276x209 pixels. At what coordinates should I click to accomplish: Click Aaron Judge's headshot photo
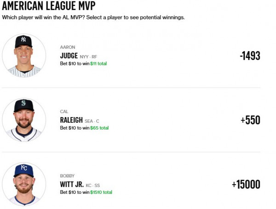point(24,56)
